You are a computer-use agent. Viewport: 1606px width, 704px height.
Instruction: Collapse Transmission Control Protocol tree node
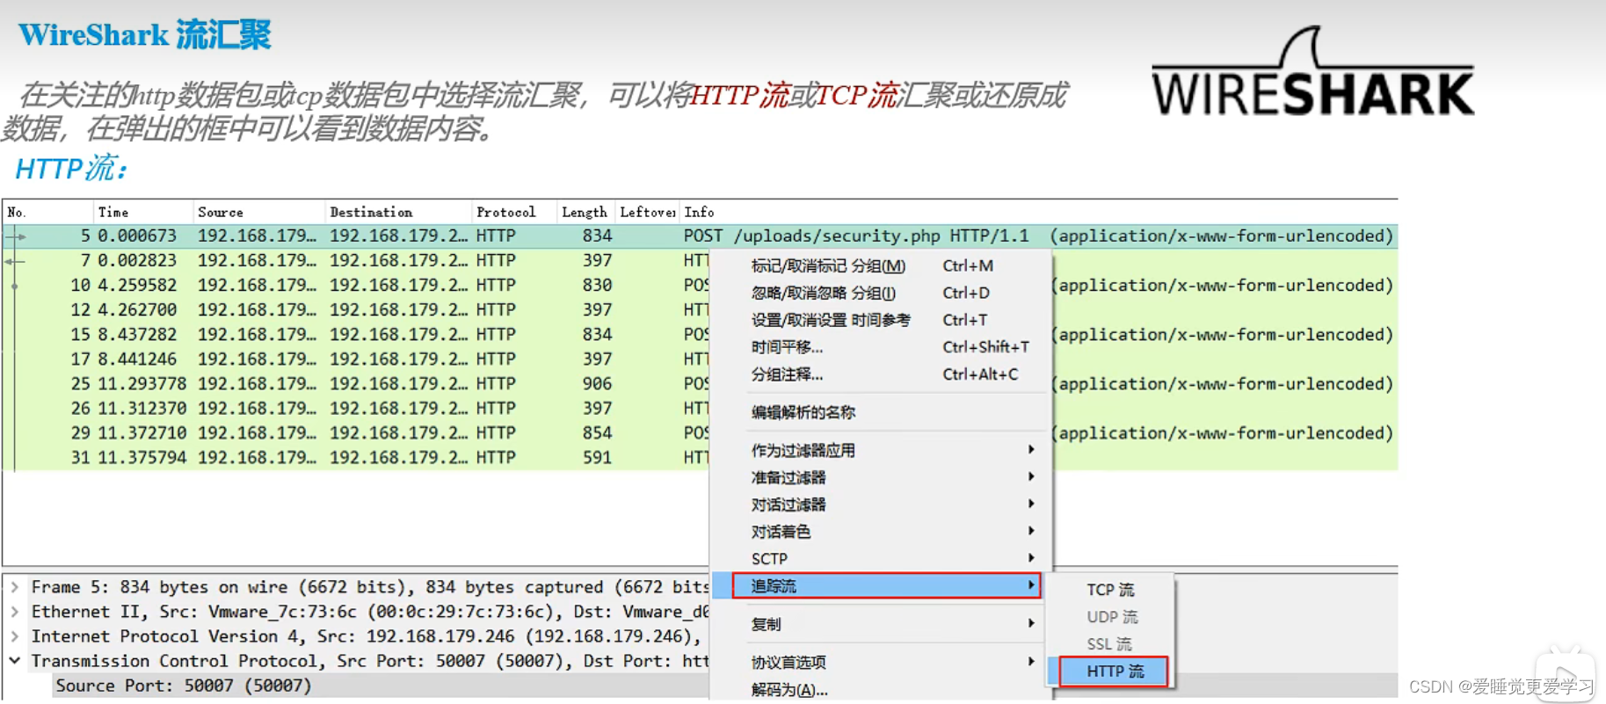[x=15, y=661]
